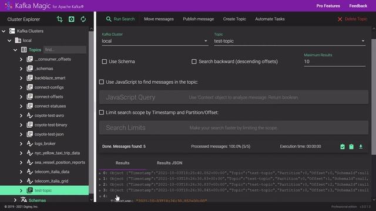376x211 pixels.
Task: Click the coyote-test-binary topic icon
Action: [x=30, y=125]
